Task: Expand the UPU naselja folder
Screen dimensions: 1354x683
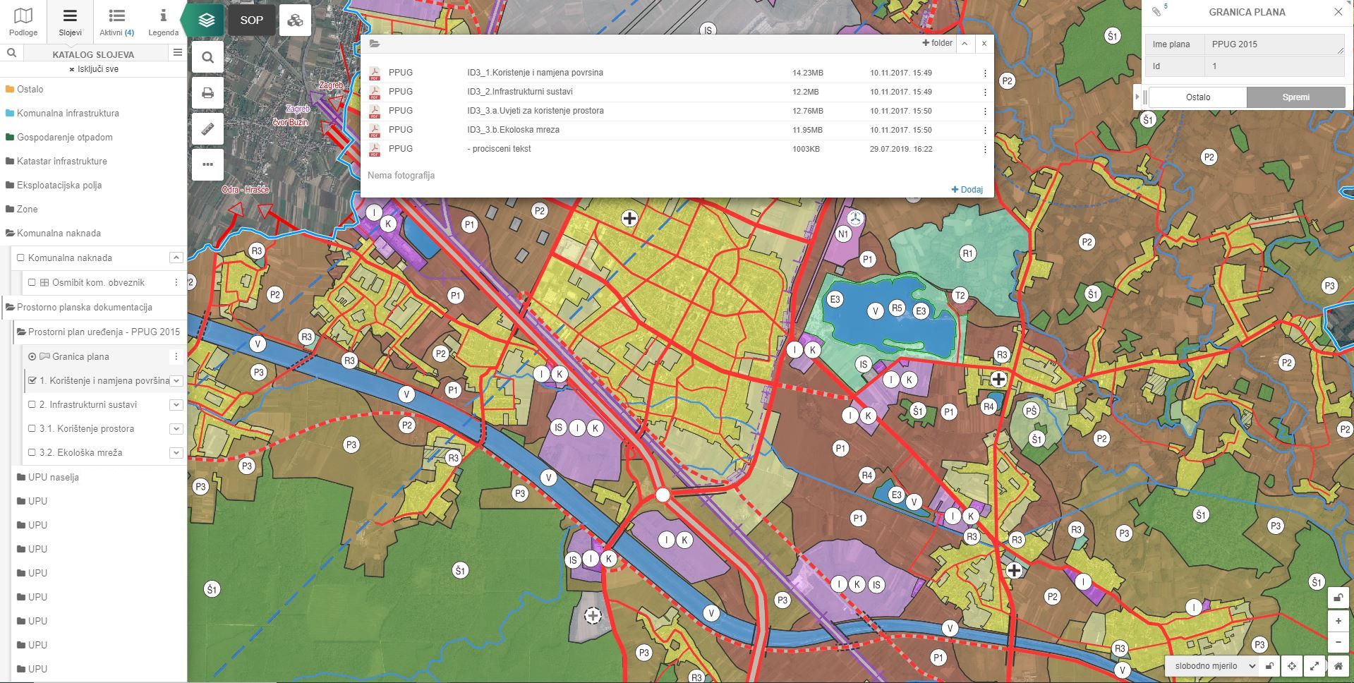Action: [x=53, y=478]
